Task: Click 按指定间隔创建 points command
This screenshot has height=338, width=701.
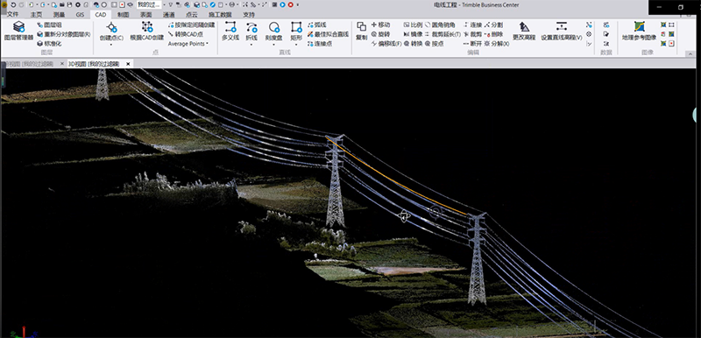Action: click(x=191, y=25)
